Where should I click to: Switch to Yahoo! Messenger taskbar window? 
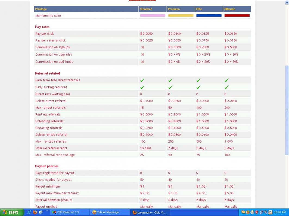pos(110,212)
